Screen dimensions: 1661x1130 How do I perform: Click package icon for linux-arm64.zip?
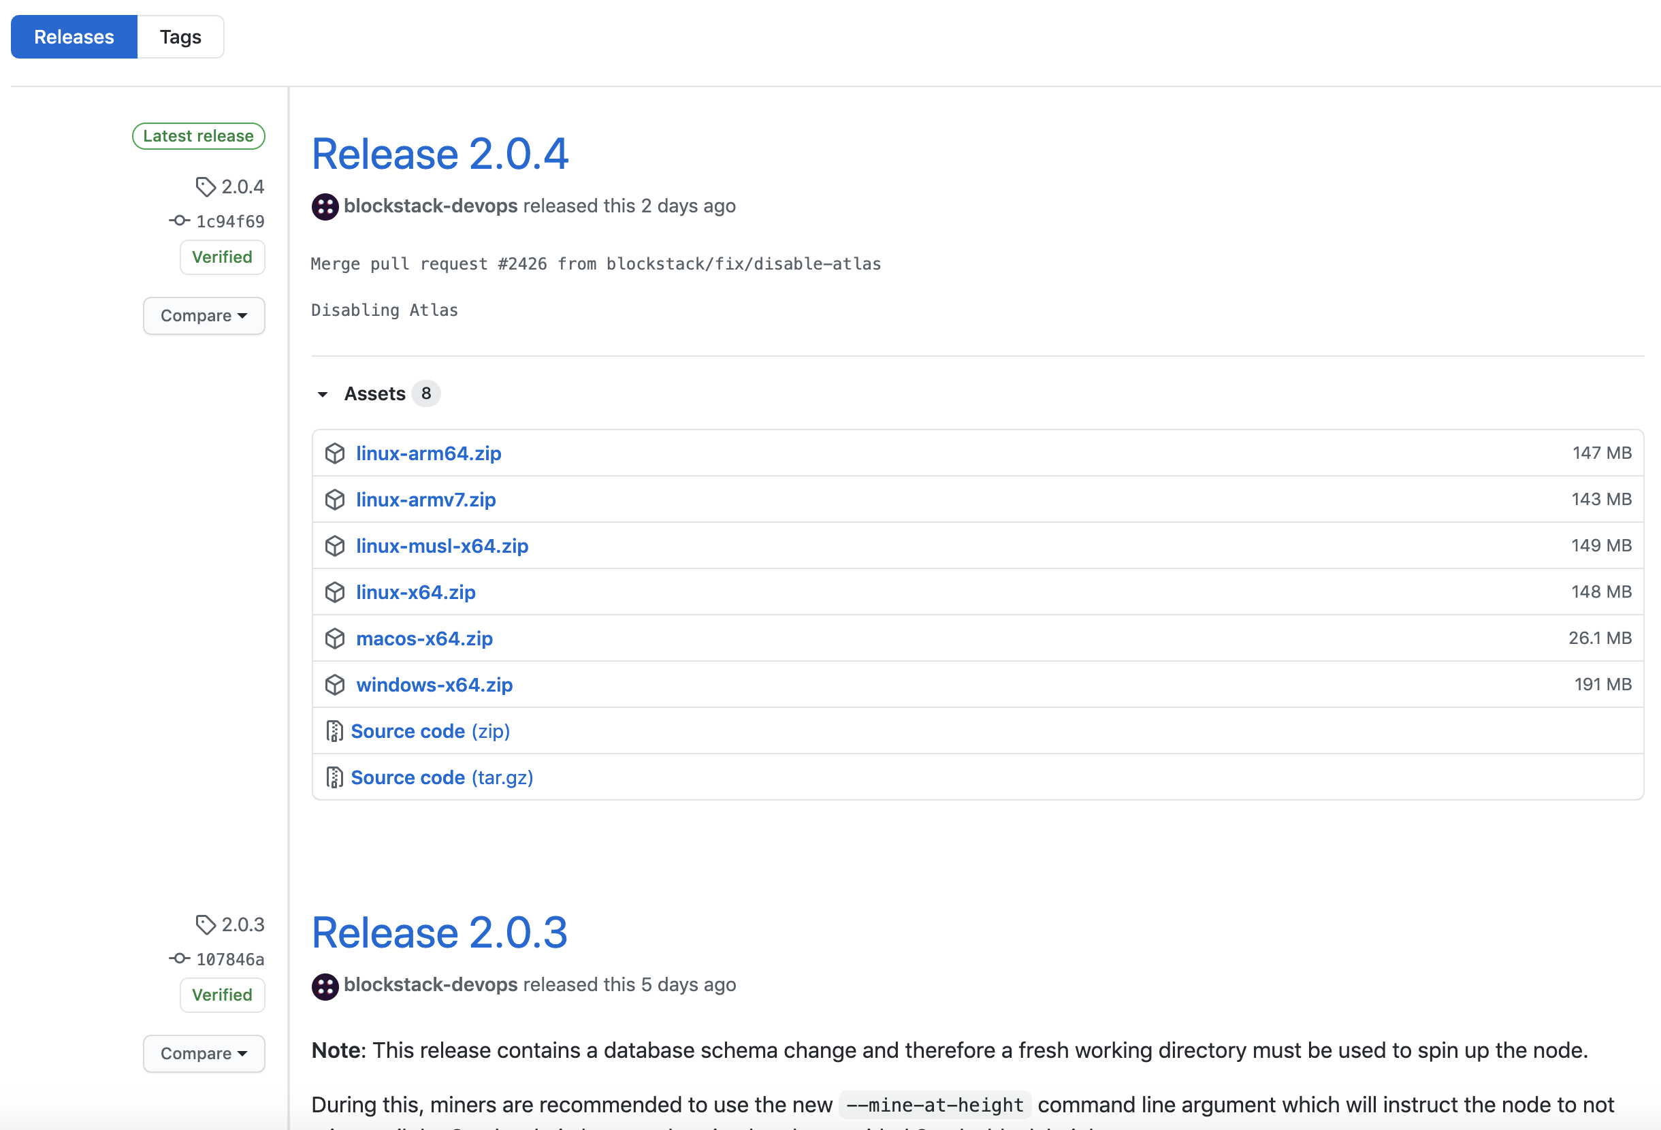click(x=334, y=453)
